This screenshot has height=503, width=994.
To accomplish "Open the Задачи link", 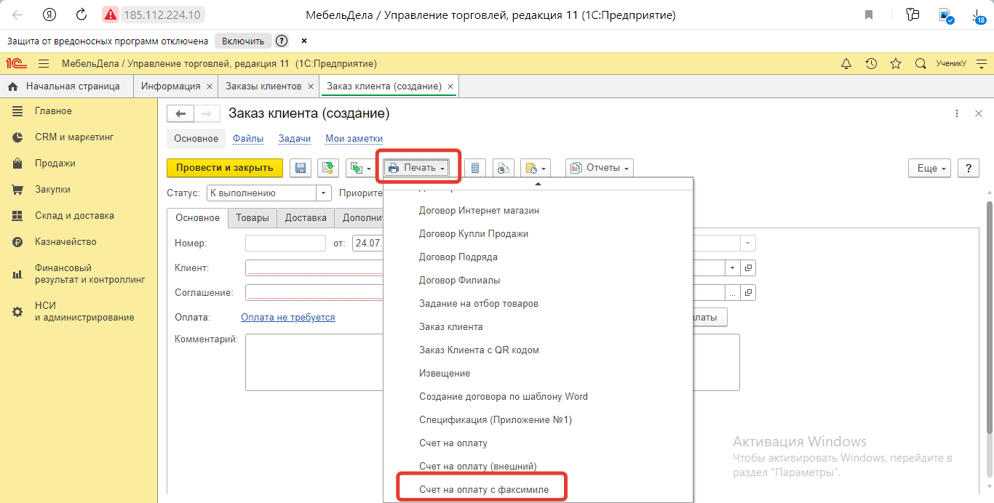I will pos(295,139).
